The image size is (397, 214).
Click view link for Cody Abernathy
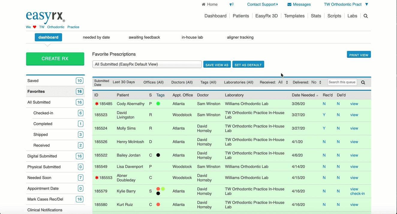tap(354, 104)
